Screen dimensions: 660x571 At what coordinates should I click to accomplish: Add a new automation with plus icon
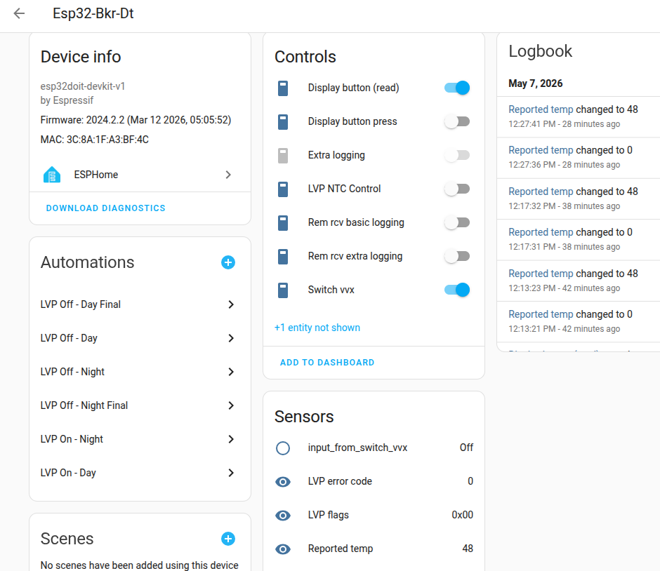[x=228, y=262]
